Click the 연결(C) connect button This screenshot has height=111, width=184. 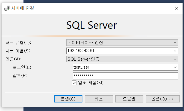68,99
